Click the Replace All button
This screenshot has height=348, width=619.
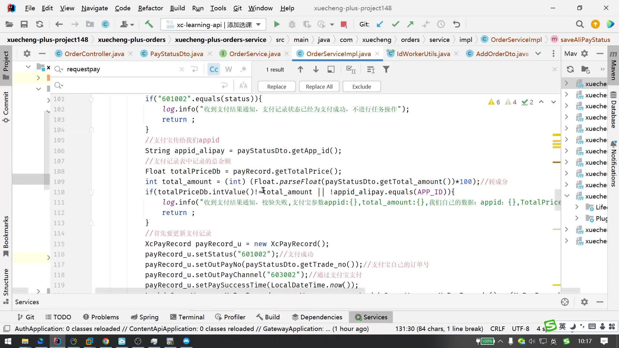[x=319, y=87]
